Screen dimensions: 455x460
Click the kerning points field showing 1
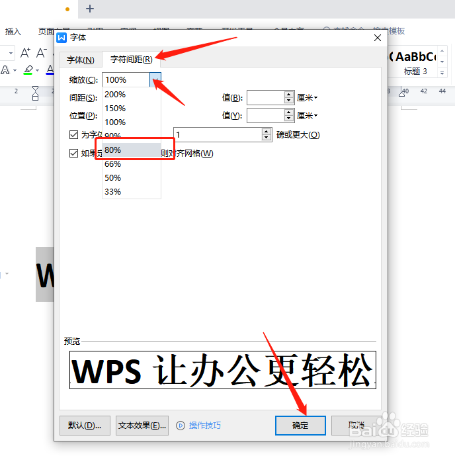[218, 134]
